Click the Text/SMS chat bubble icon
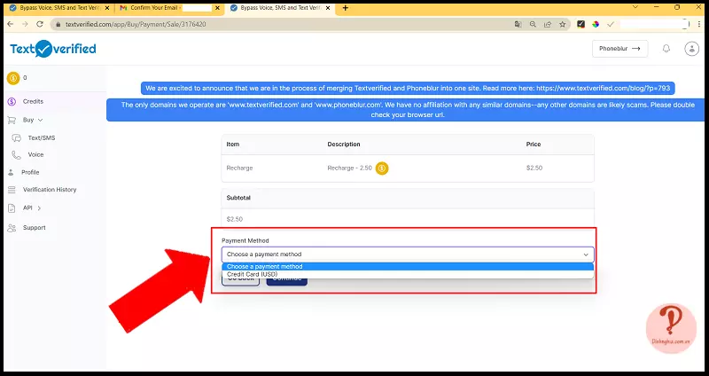 tap(17, 138)
